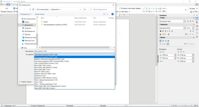This screenshot has width=199, height=107.
Task: Open sidebar Gallery deck icon
Action: (x=197, y=26)
